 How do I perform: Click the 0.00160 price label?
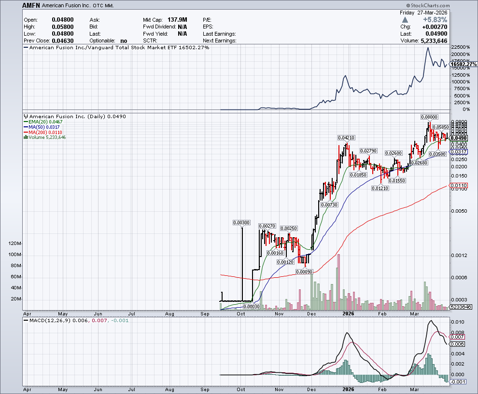[276, 253]
